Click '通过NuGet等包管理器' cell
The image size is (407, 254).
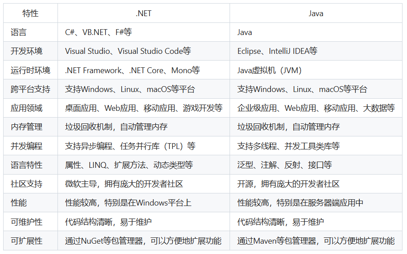[x=144, y=241]
